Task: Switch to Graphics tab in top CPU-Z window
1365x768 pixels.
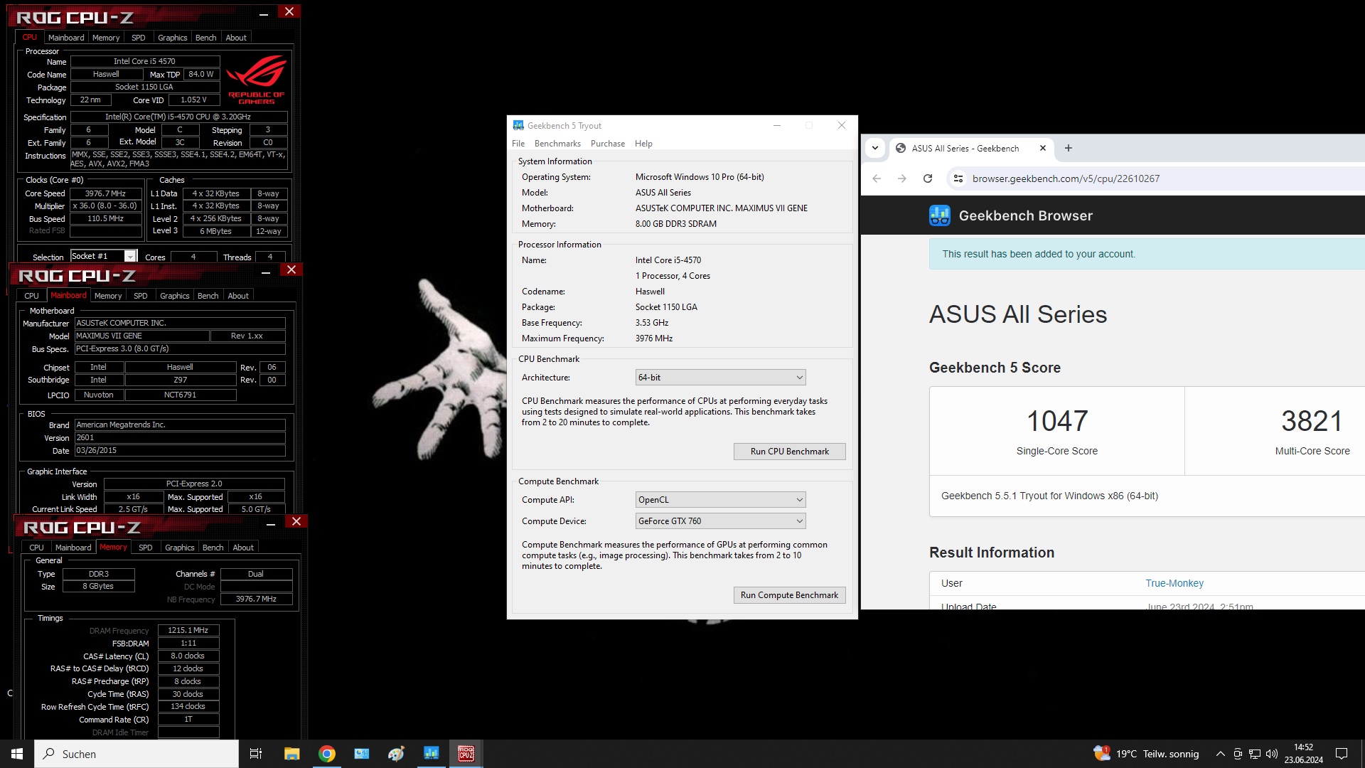Action: [172, 38]
